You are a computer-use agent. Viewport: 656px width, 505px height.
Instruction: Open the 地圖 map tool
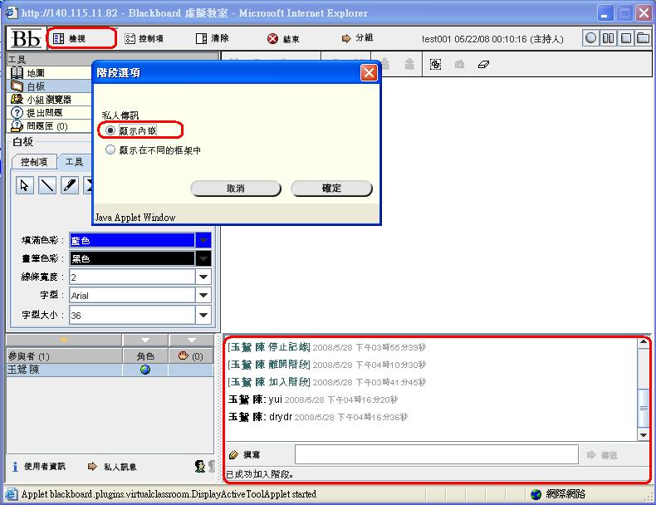point(33,73)
